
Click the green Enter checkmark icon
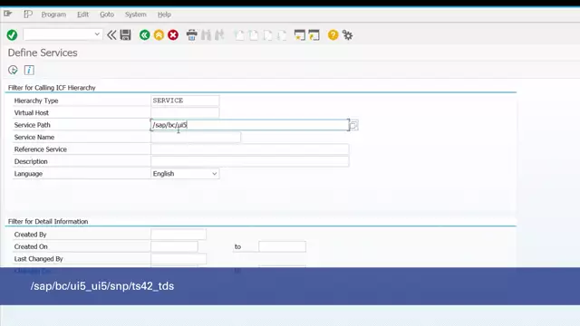click(x=12, y=35)
